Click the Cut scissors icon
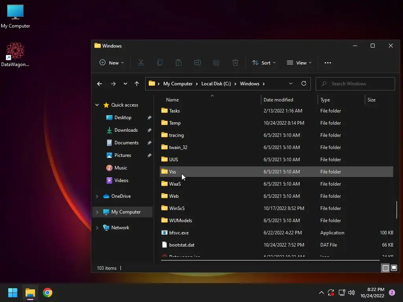Screen dimensions: 403x302 tap(141, 63)
